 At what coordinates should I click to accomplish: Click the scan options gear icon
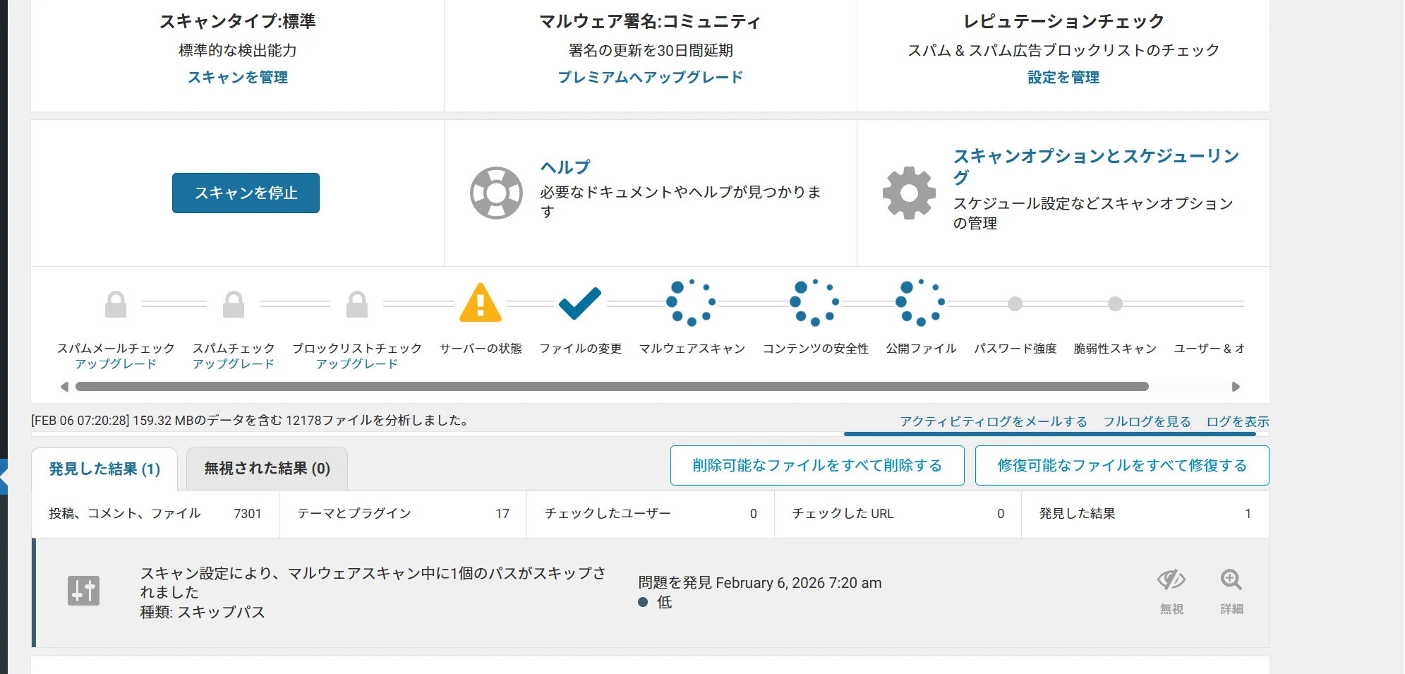tap(909, 193)
